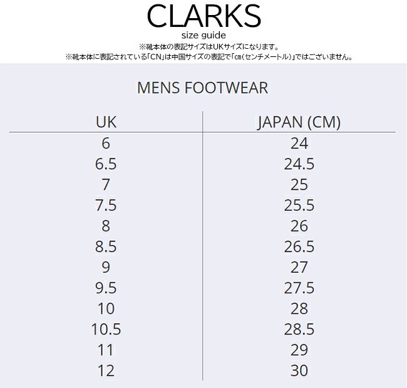Click the second Japanese note about CN sizing
Screen dimensions: 407x388
pyautogui.click(x=209, y=56)
